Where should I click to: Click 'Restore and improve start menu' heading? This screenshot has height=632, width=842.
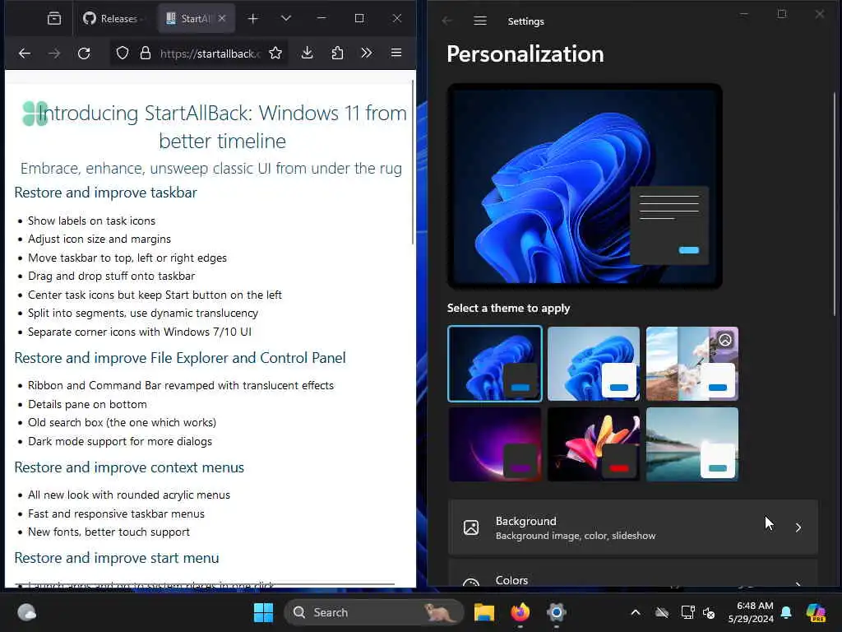(x=117, y=558)
